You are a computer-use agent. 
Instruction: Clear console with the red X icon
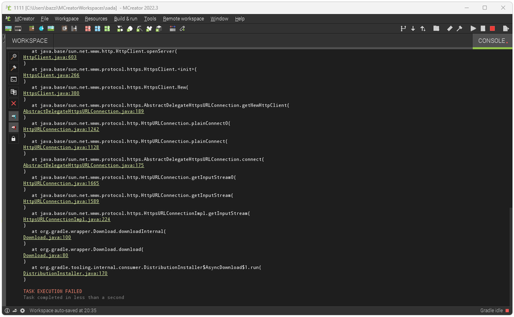point(13,103)
